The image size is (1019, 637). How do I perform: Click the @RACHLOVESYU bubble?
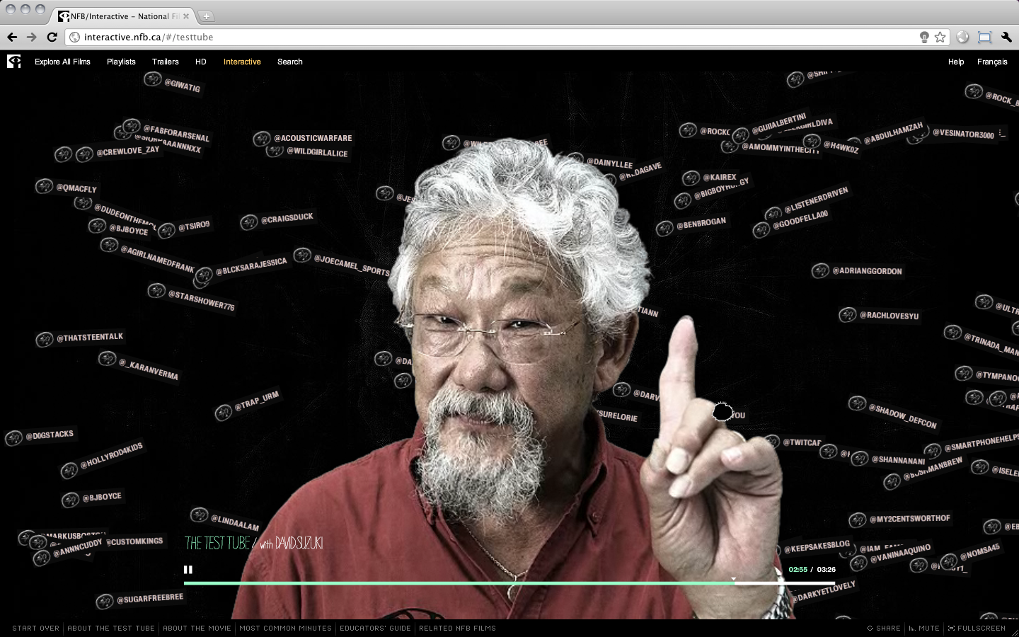coord(880,315)
